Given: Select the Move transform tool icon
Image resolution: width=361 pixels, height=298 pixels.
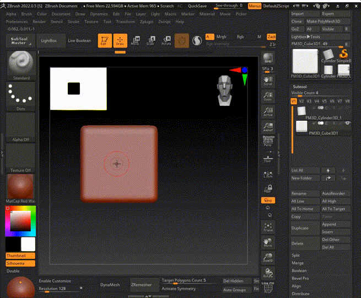Looking at the screenshot, I should coord(136,40).
